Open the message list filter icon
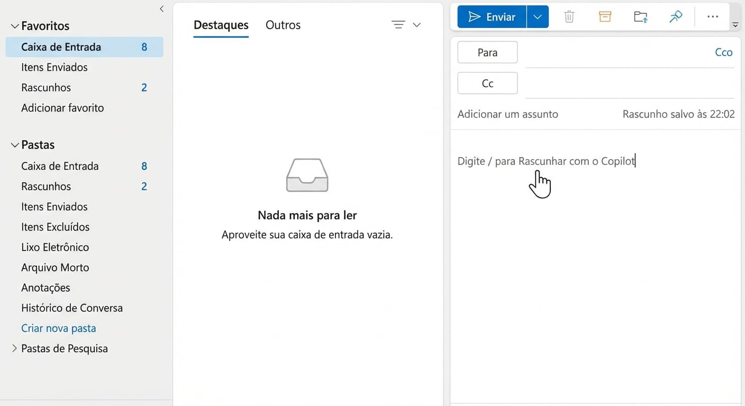The width and height of the screenshot is (745, 406). pos(398,25)
